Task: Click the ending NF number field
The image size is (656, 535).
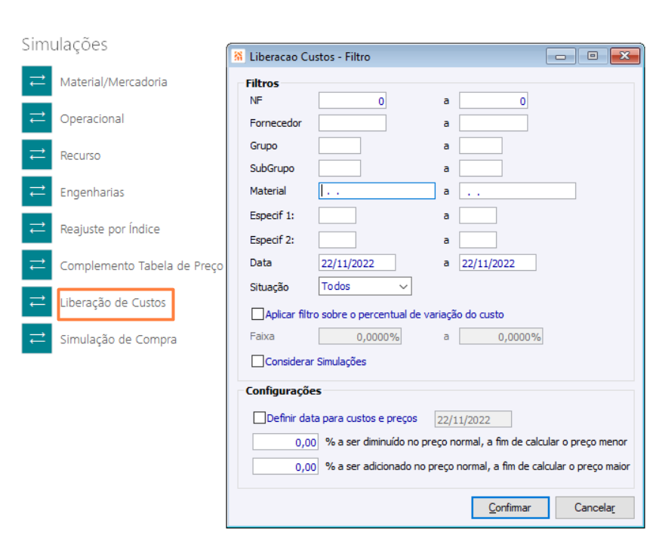Action: point(493,101)
